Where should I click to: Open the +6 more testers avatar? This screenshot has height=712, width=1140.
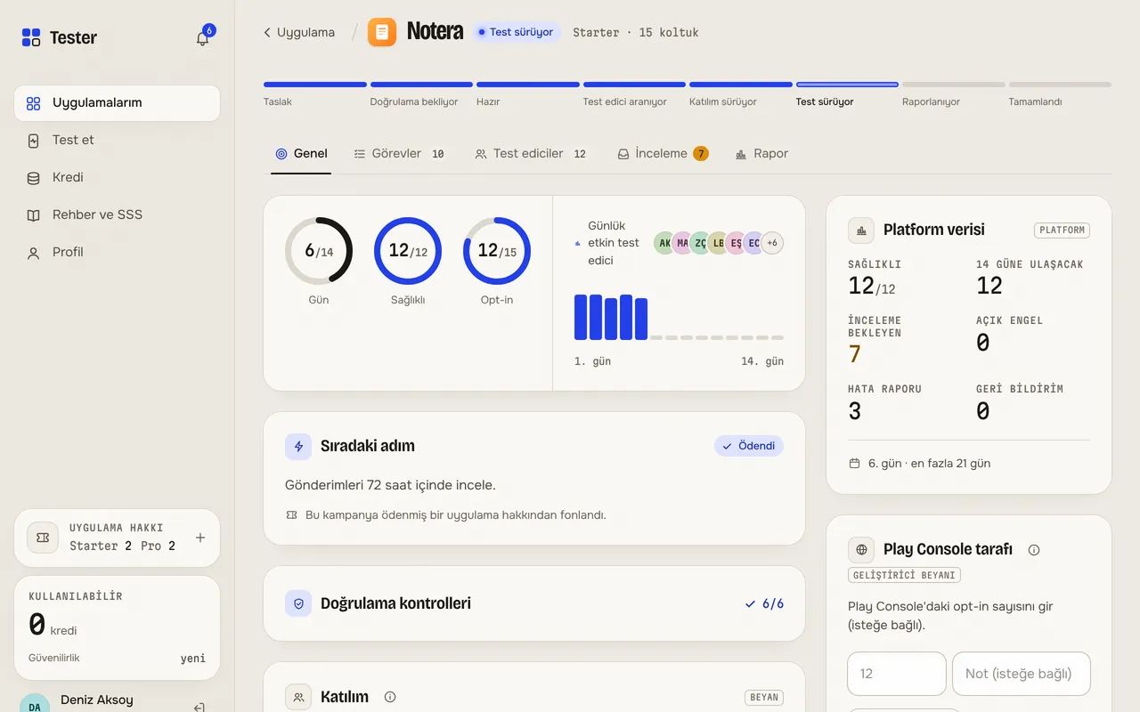point(772,243)
